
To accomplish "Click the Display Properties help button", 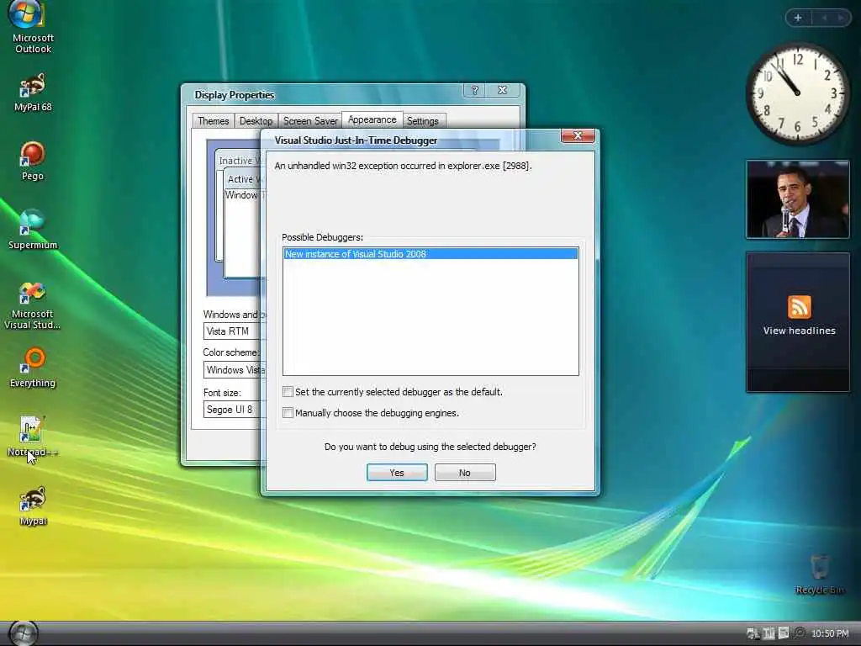I will 475,90.
